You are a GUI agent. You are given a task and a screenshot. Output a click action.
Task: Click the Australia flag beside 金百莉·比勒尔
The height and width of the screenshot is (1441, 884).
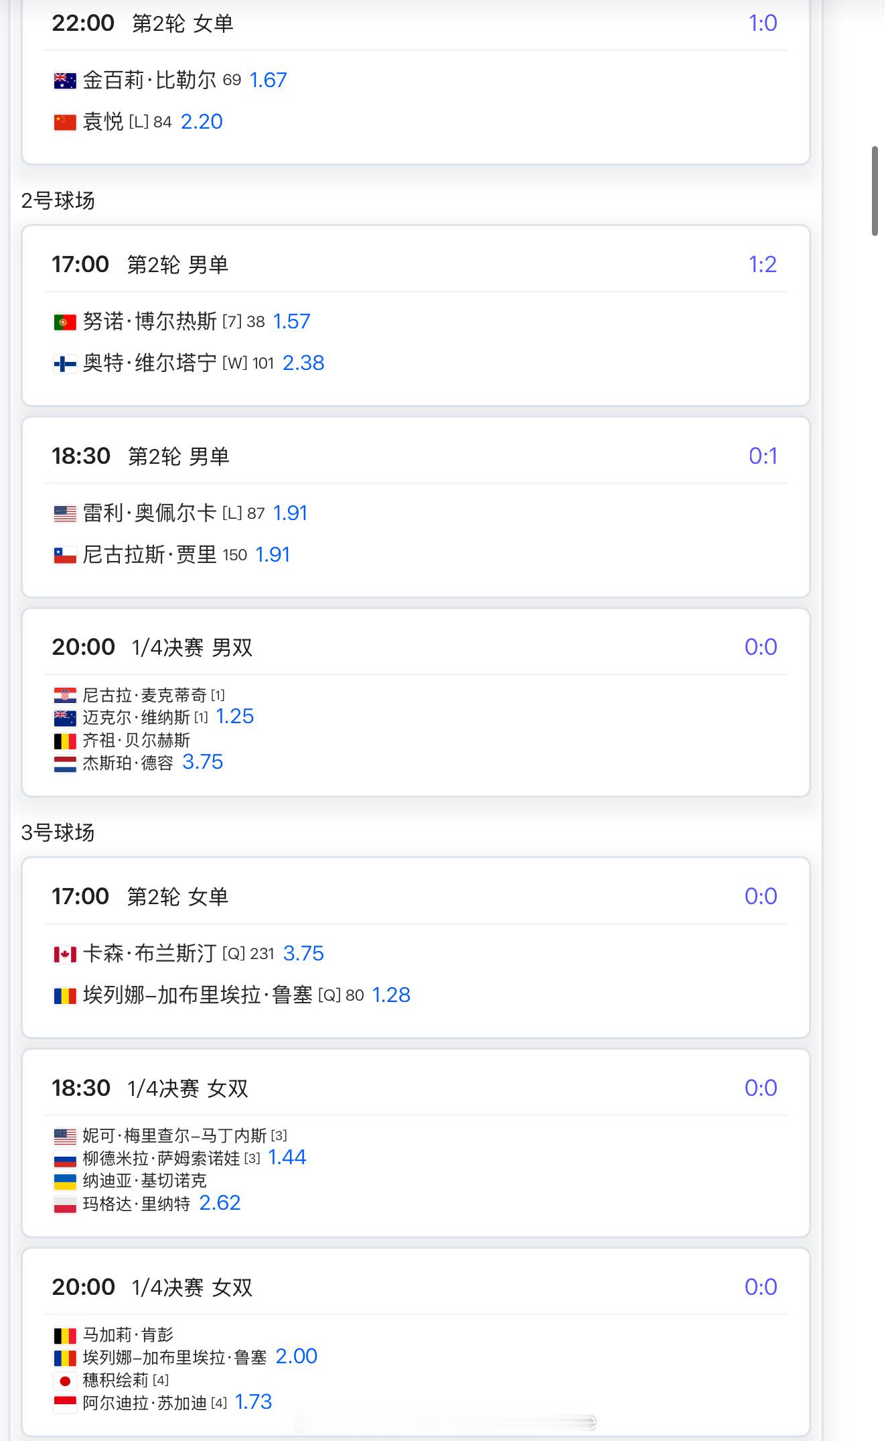[x=65, y=81]
